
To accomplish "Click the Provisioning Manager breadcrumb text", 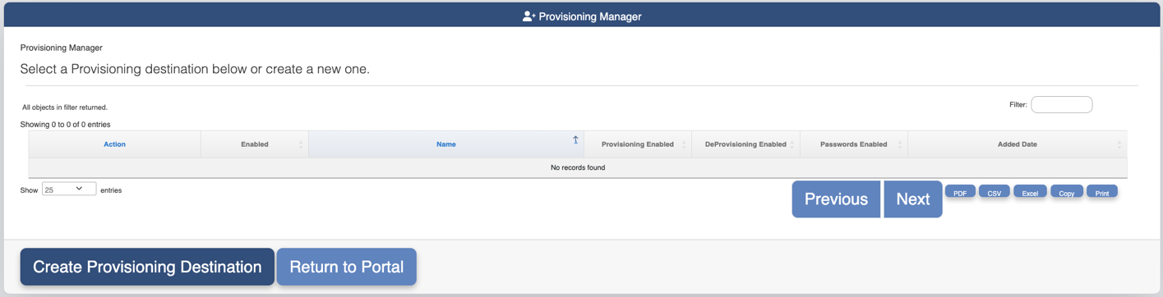I will click(62, 48).
